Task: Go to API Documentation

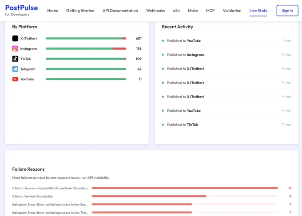Action: coord(120,11)
